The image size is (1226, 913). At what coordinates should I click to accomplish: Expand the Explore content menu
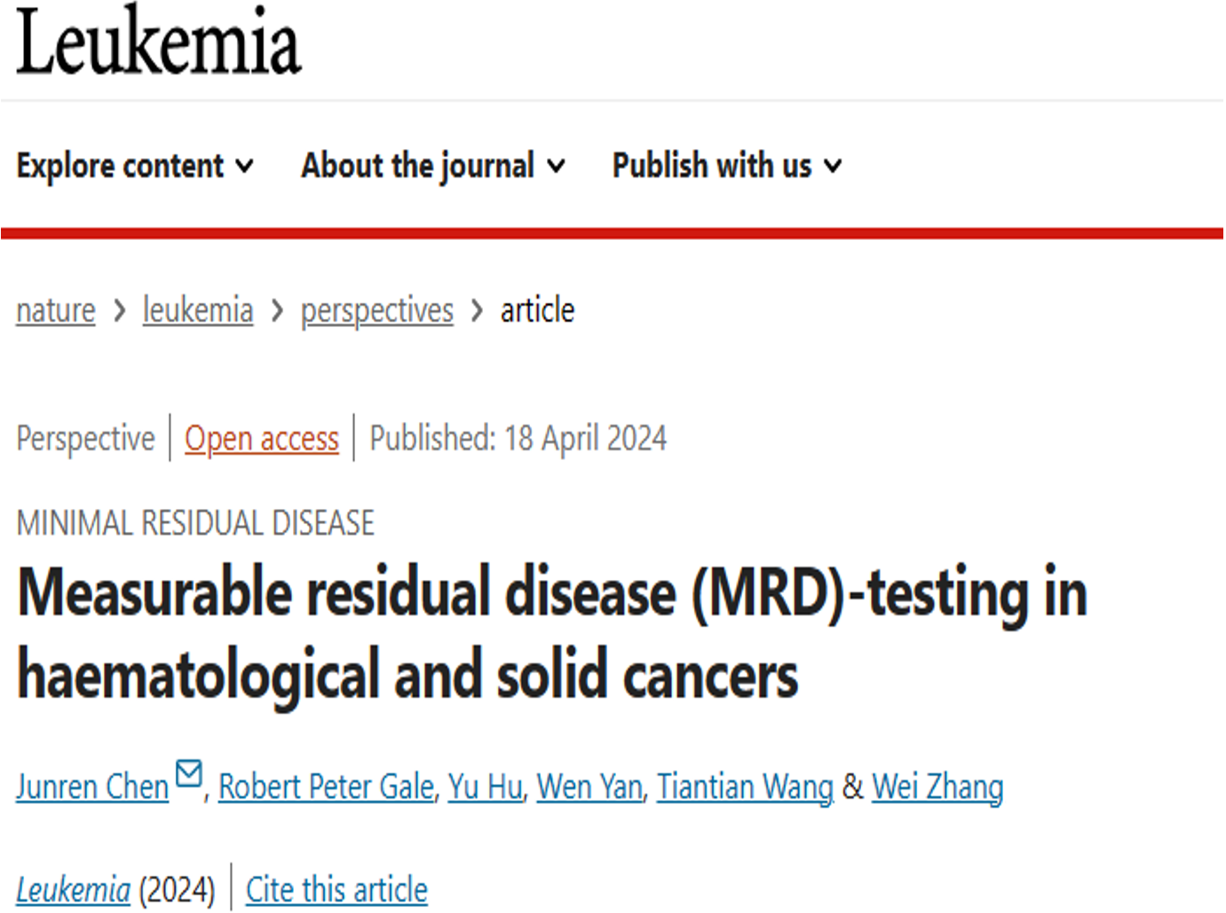[135, 166]
